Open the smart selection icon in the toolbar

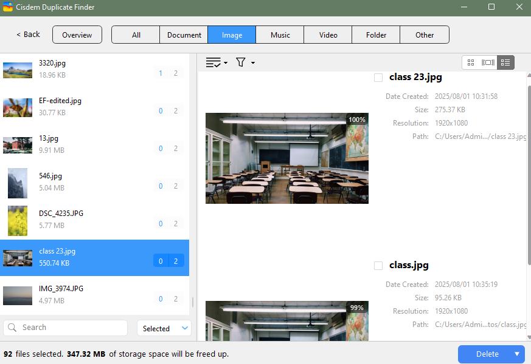[213, 62]
